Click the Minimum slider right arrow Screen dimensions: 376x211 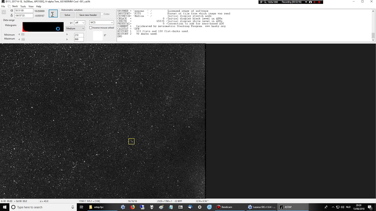tap(67, 35)
